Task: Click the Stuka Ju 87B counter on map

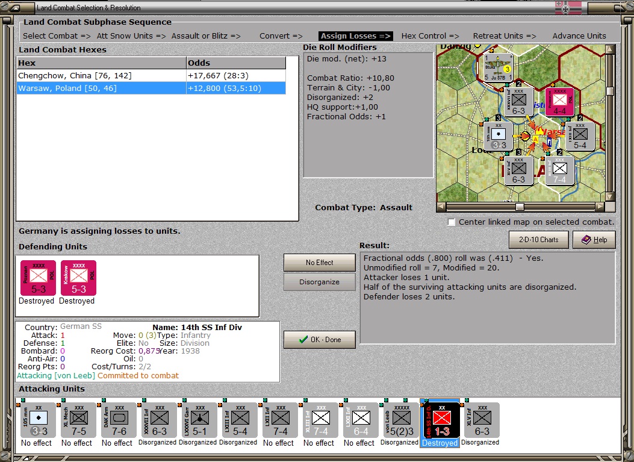Action: coord(499,67)
